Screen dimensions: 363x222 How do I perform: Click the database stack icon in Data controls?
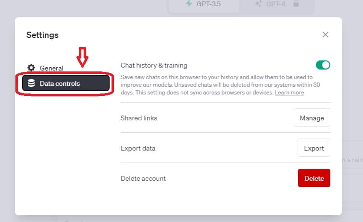tap(31, 83)
